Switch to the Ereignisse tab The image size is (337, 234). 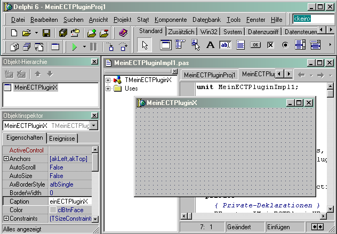pyautogui.click(x=62, y=139)
